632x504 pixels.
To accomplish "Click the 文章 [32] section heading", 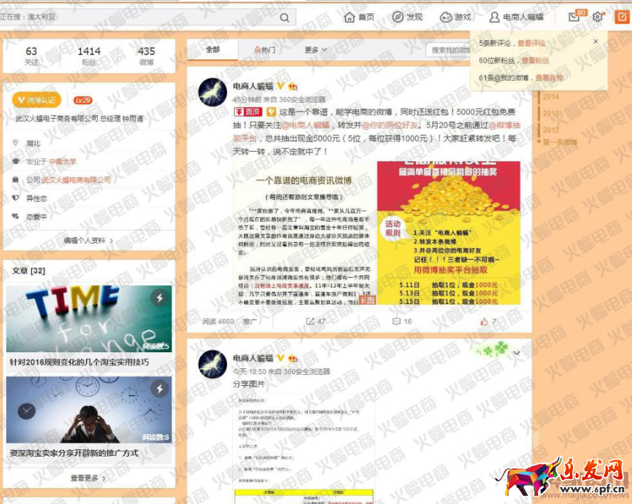I will [x=28, y=271].
